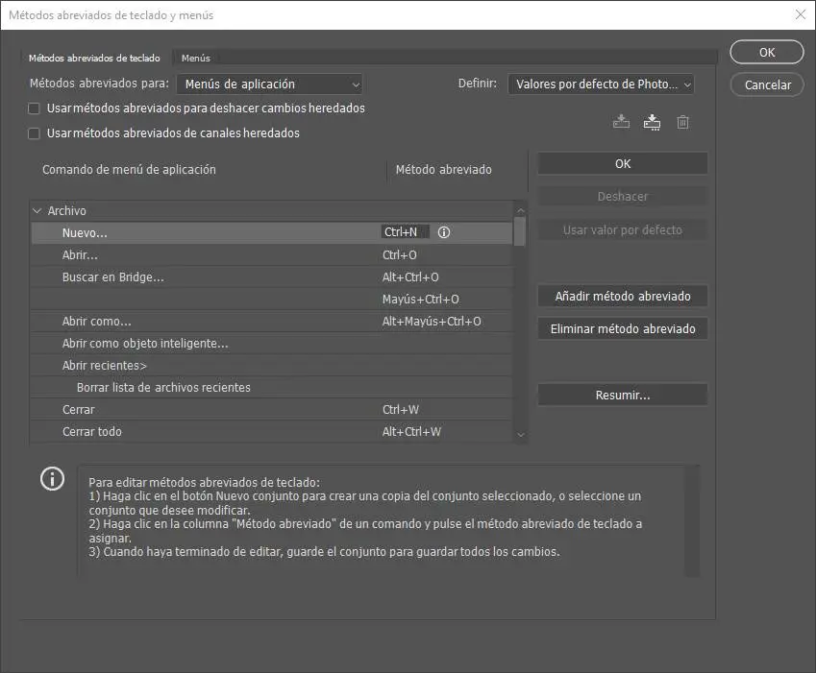Select 'Borrar lista de archivos recientes' row
This screenshot has height=673, width=816.
pos(272,387)
